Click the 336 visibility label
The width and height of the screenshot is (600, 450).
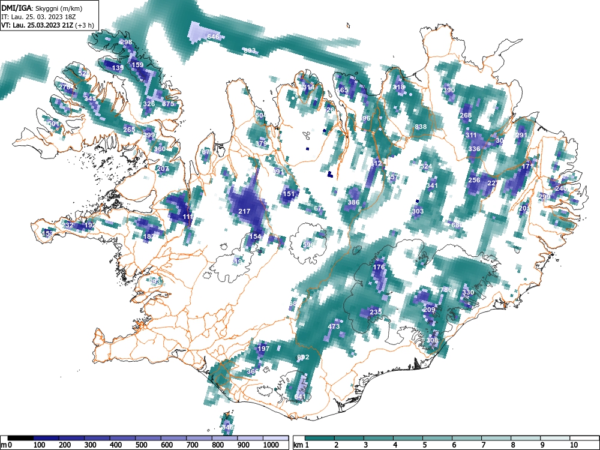(474, 149)
